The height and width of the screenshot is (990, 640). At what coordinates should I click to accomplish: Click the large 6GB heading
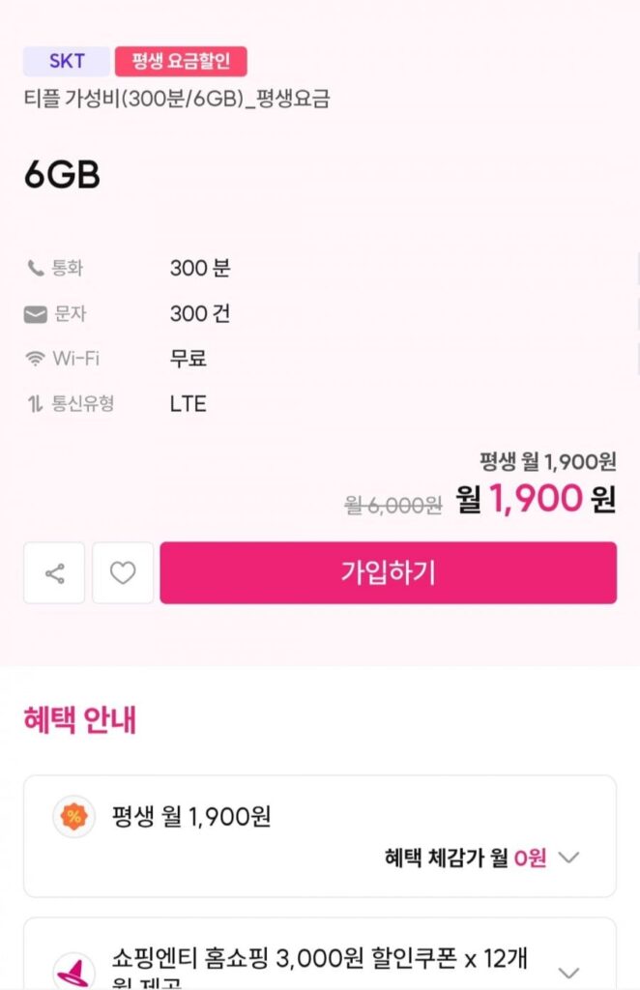click(61, 178)
